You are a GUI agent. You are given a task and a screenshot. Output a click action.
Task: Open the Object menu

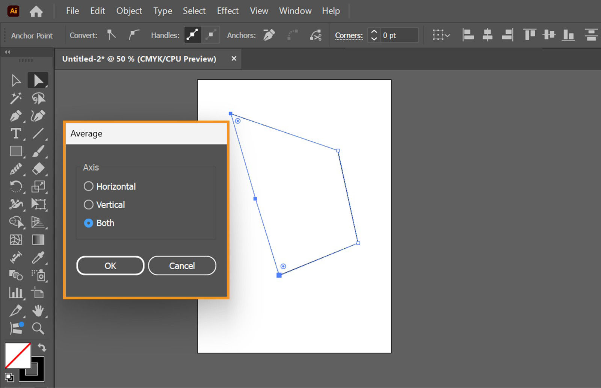(129, 11)
